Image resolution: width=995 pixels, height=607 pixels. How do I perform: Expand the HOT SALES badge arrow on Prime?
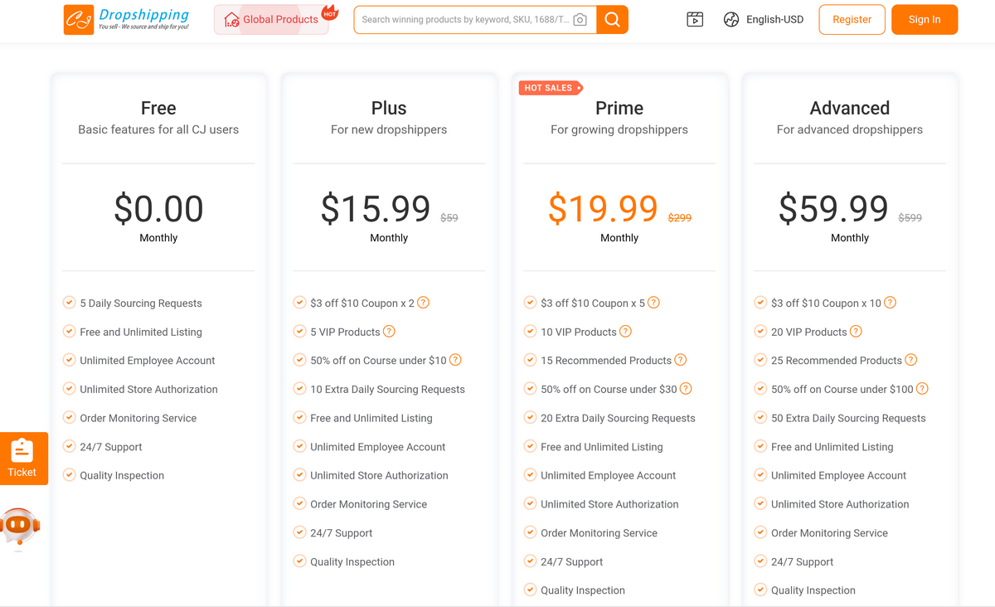(573, 87)
